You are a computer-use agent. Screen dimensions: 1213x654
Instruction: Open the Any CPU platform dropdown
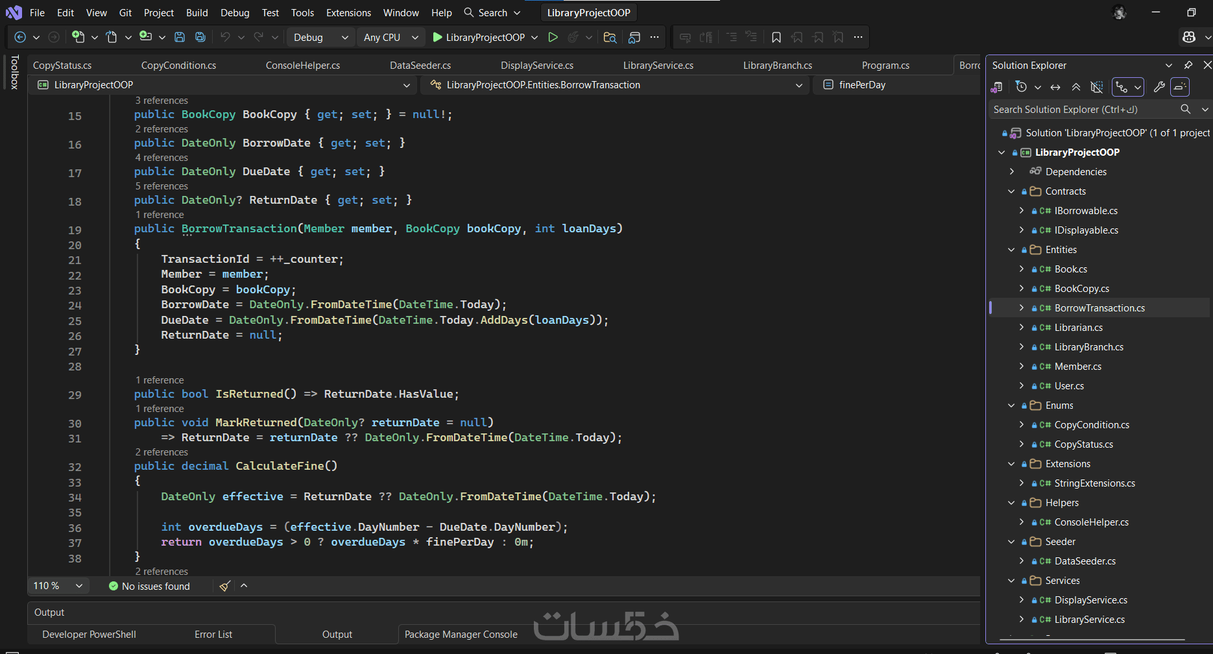[391, 38]
